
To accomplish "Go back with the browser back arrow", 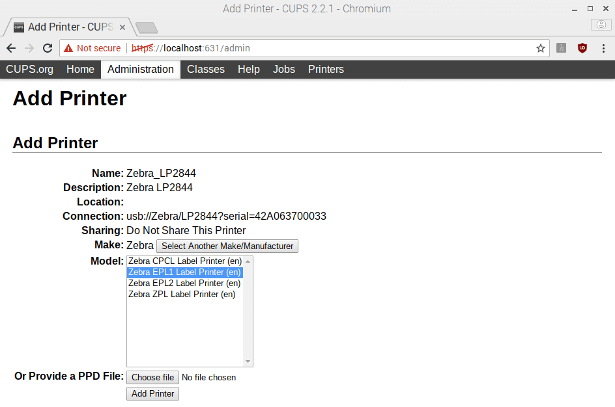I will pyautogui.click(x=11, y=48).
